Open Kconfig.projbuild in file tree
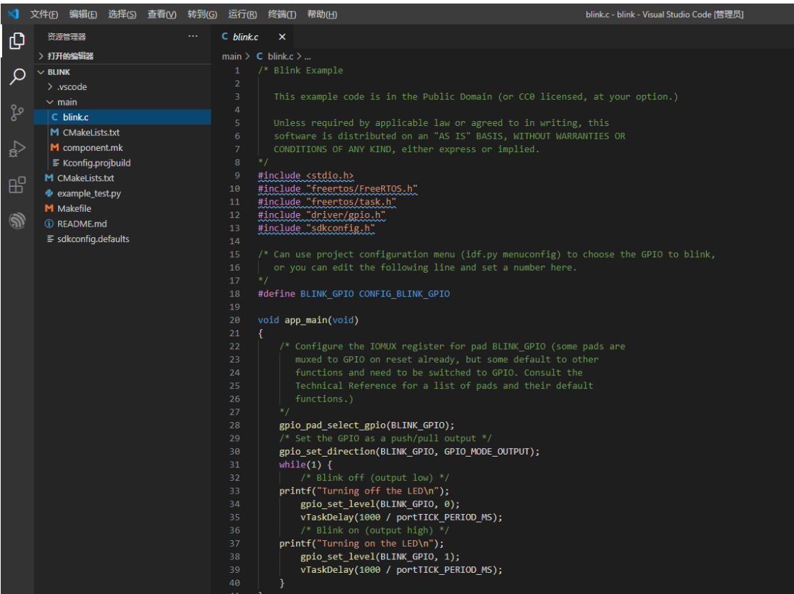794x594 pixels. (x=123, y=163)
